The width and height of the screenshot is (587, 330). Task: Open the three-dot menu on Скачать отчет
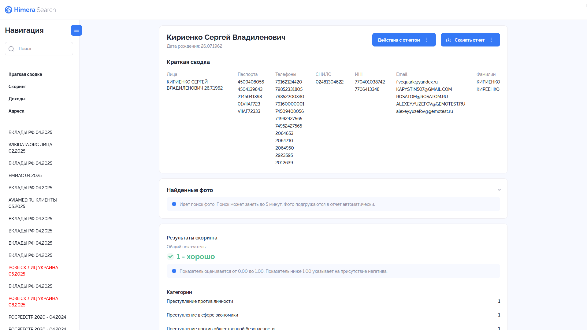click(491, 40)
